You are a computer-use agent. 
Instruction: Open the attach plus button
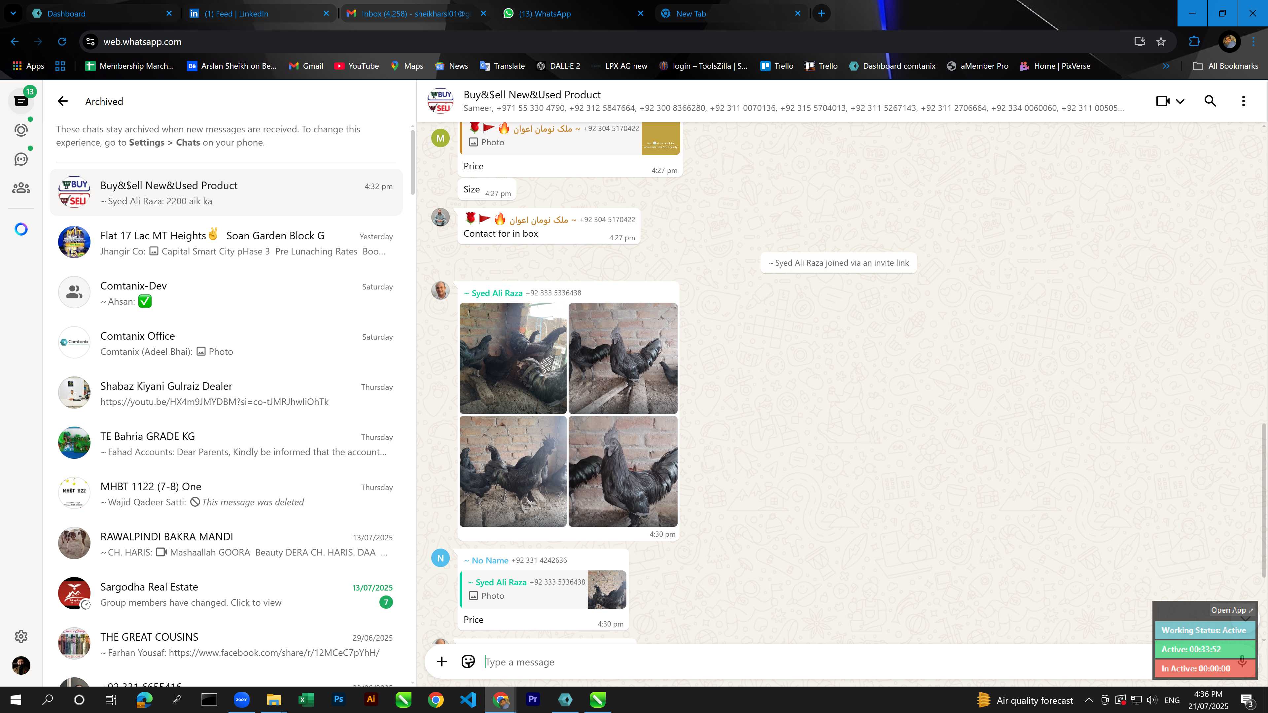[x=441, y=662]
